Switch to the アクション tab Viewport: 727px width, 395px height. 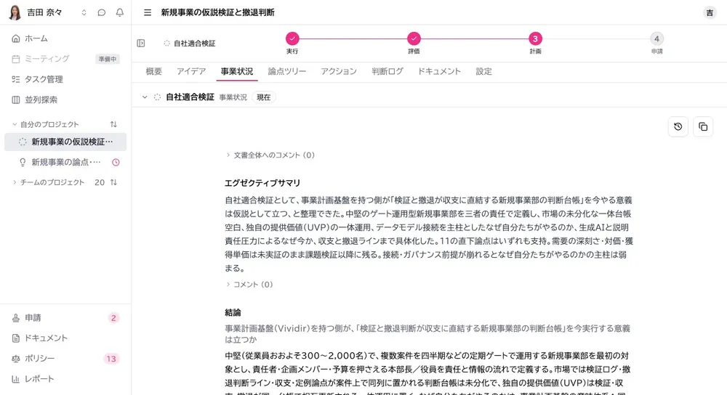[339, 71]
